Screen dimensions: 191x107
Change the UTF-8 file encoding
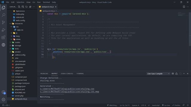[143, 105]
